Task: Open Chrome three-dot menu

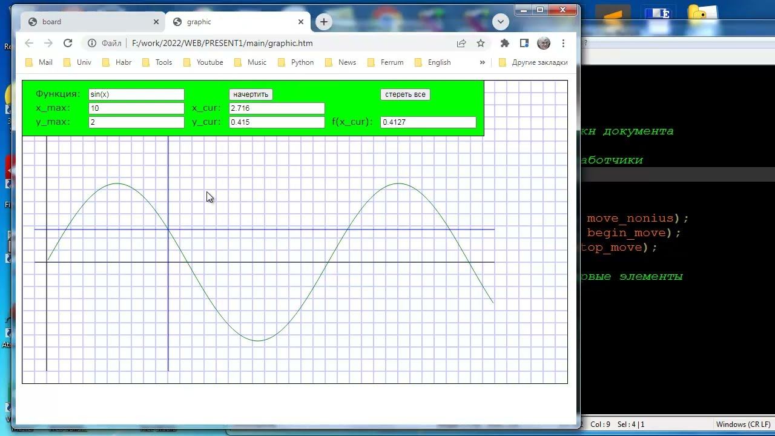Action: pyautogui.click(x=563, y=43)
